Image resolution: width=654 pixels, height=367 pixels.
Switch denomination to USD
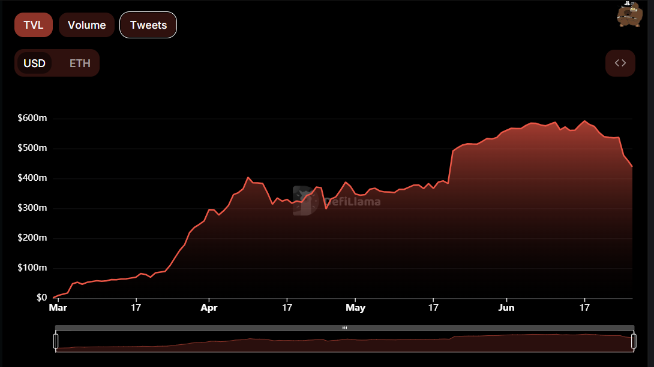pyautogui.click(x=34, y=63)
